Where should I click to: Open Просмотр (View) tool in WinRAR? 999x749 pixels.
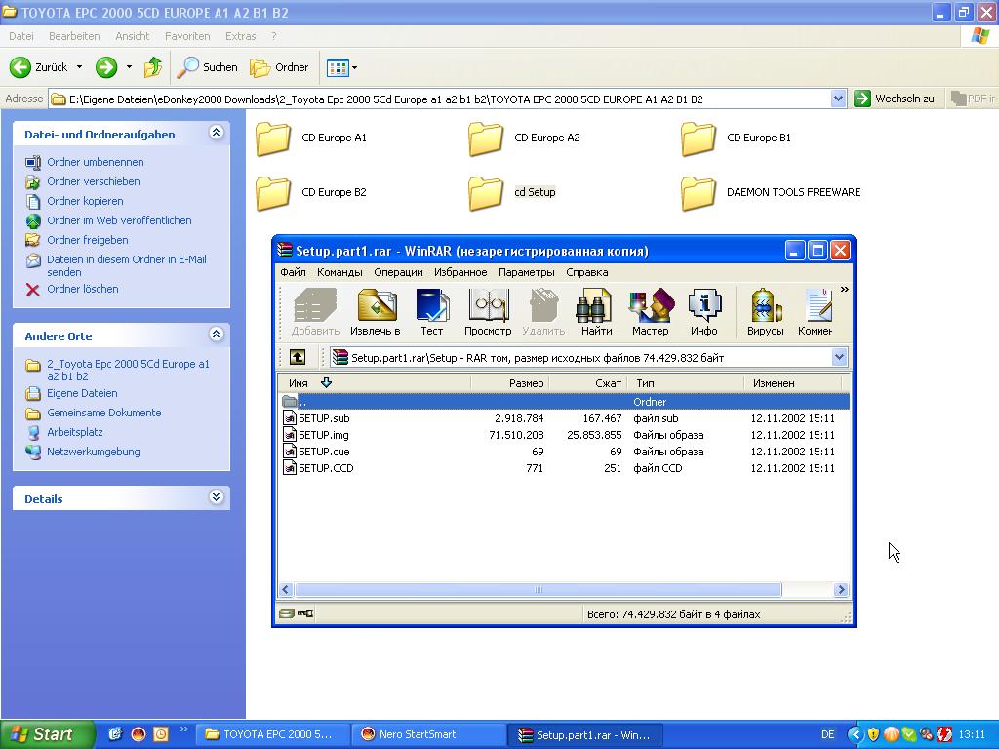488,312
